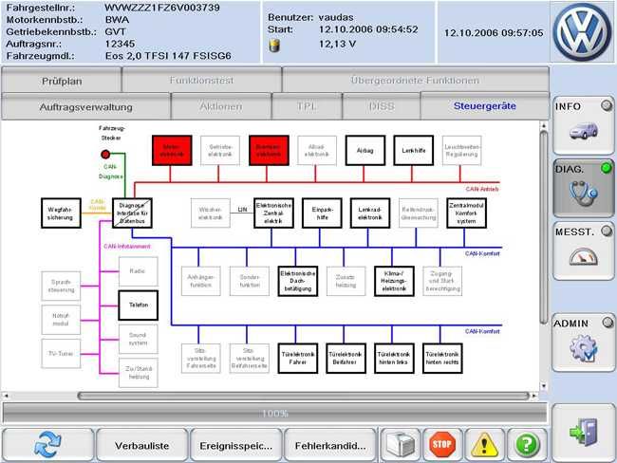617x463 pixels.
Task: Click the horizontal scrollbar thumb of diagram
Action: click(x=303, y=396)
